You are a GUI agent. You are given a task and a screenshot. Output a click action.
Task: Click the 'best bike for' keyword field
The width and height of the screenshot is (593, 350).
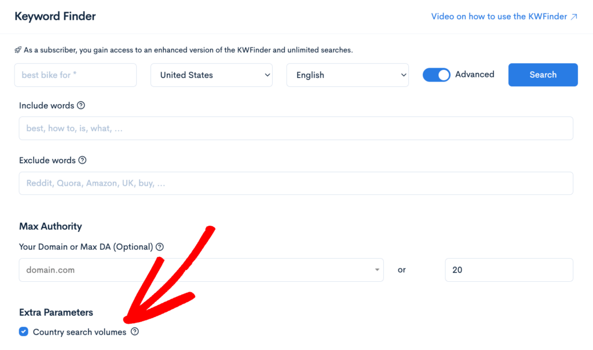(x=75, y=75)
